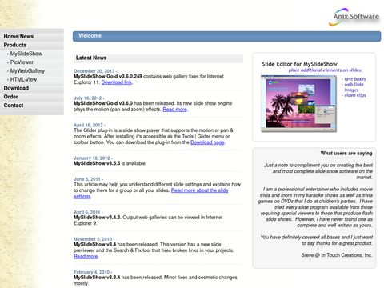This screenshot has height=288, width=384.
Task: Open the Order page
Action: coord(10,97)
